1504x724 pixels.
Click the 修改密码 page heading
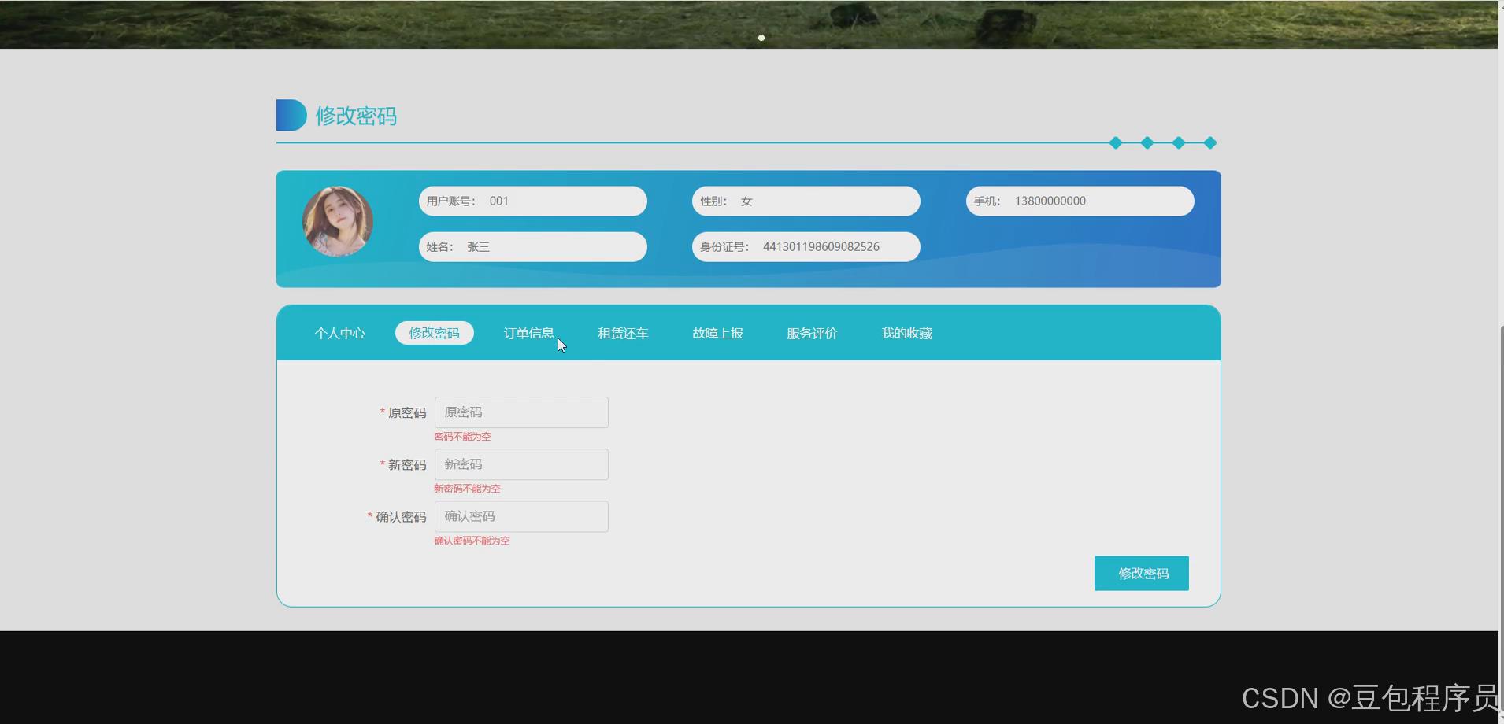click(356, 116)
